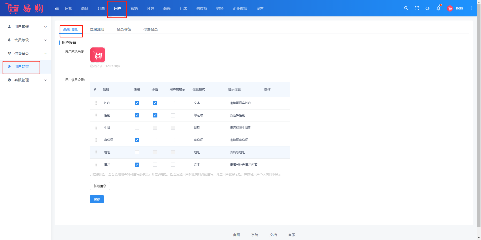This screenshot has width=481, height=240.
Task: Switch to the 登录注册 tab
Action: [x=97, y=29]
